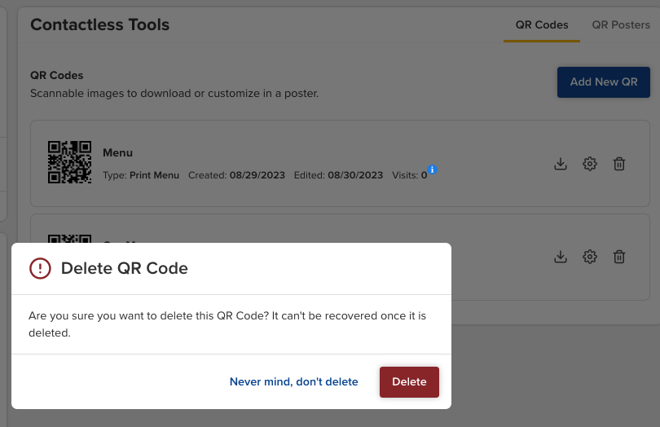
Task: Click the Menu QR code title
Action: point(118,153)
